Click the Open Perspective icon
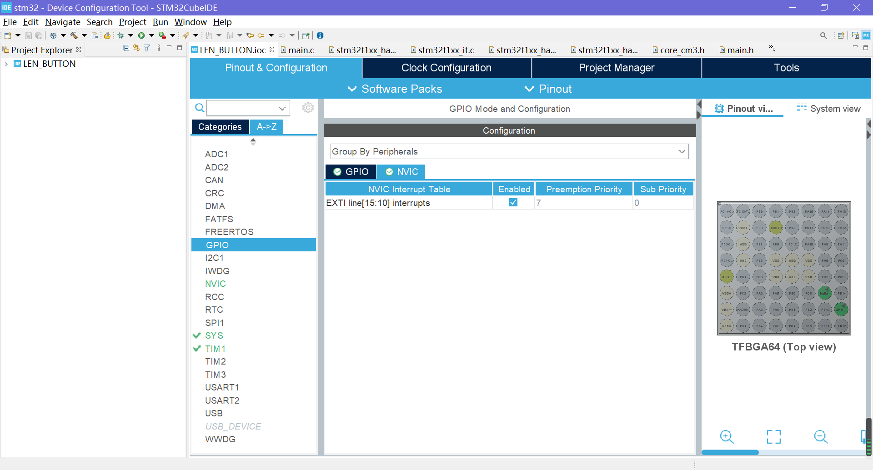 tap(841, 35)
